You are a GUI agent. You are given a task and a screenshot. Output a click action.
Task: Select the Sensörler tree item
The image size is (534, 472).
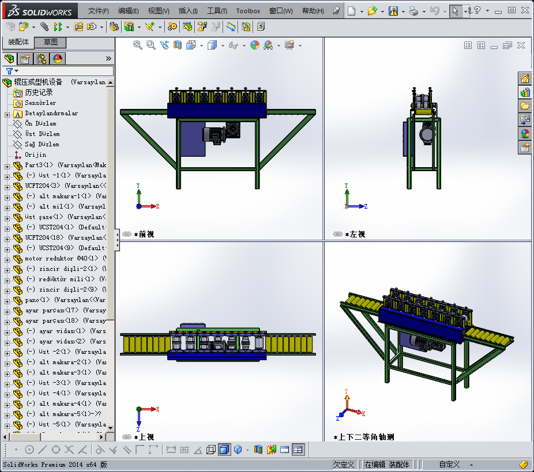(x=40, y=103)
